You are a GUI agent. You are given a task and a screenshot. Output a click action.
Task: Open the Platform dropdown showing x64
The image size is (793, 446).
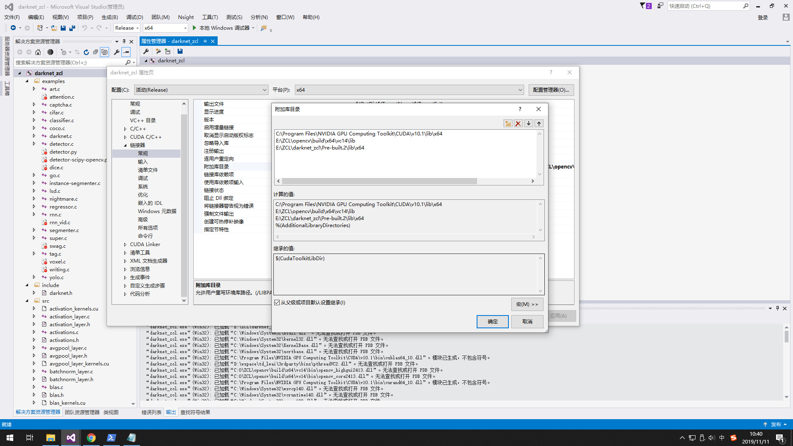coord(409,90)
